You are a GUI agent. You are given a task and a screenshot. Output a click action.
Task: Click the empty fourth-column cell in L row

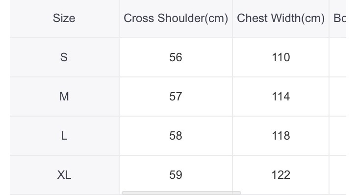point(337,136)
